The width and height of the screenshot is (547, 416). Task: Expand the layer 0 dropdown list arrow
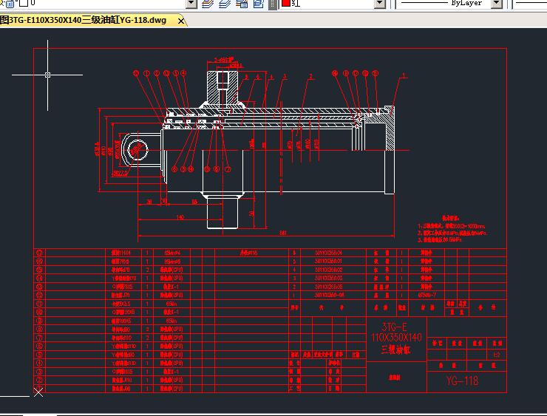click(x=191, y=4)
